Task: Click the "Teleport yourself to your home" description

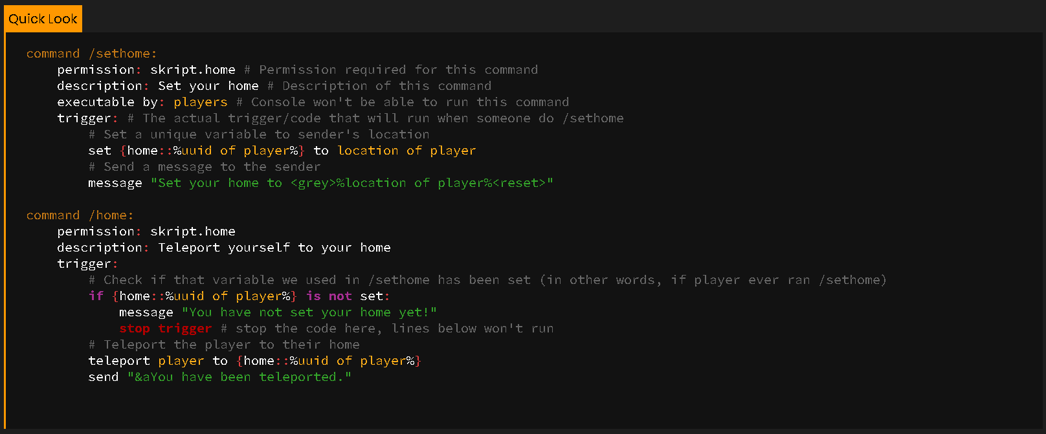Action: pyautogui.click(x=274, y=248)
